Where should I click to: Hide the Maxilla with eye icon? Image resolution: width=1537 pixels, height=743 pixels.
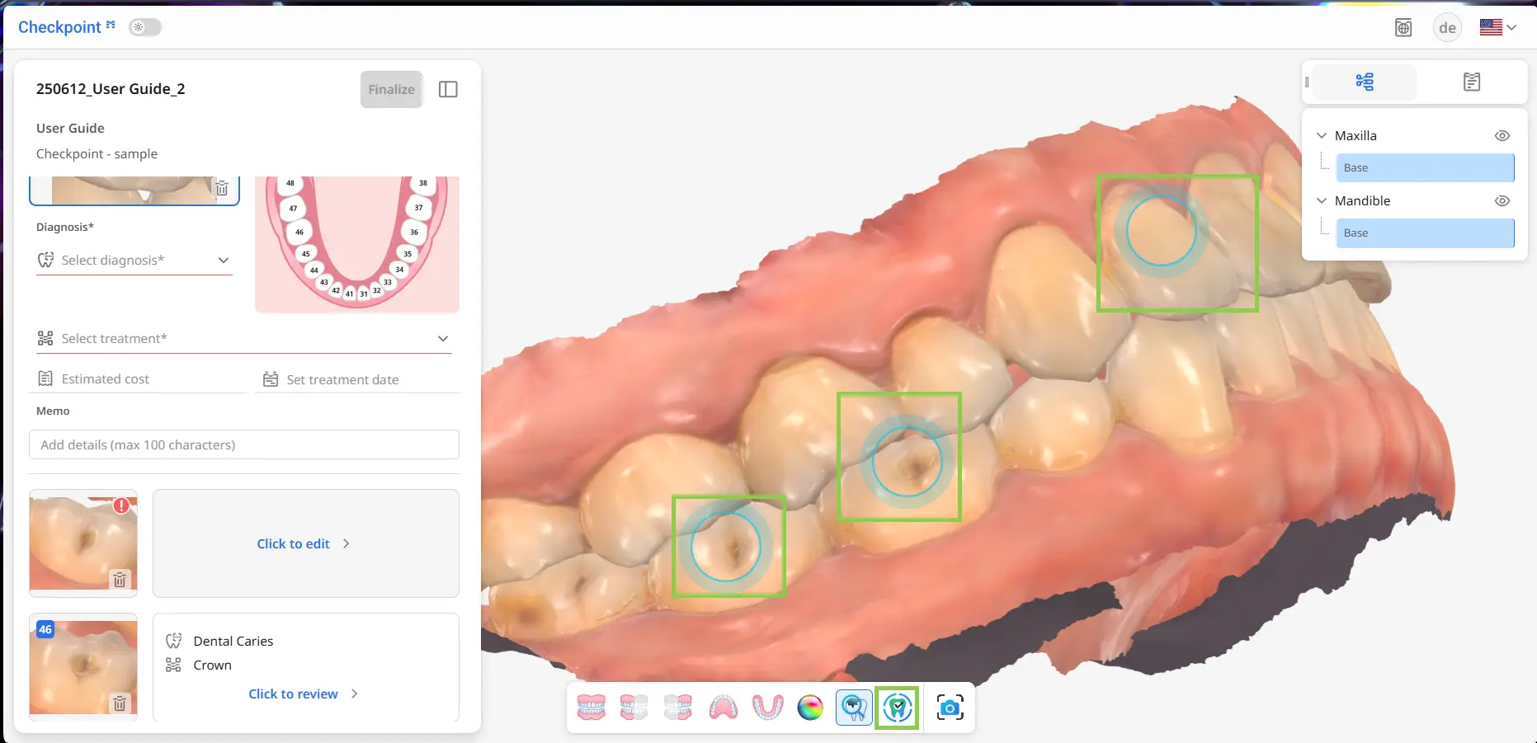(1502, 135)
